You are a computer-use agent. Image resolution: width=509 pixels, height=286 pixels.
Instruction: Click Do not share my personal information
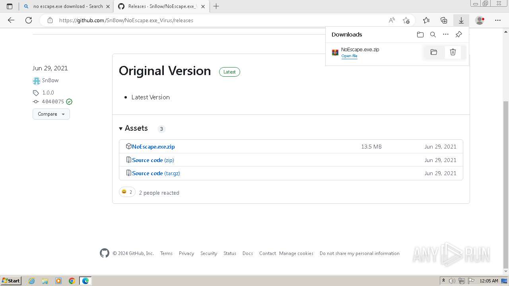[359, 253]
